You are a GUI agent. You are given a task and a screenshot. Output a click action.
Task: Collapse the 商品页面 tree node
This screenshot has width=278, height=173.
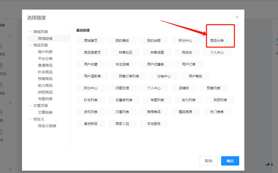(x=30, y=45)
